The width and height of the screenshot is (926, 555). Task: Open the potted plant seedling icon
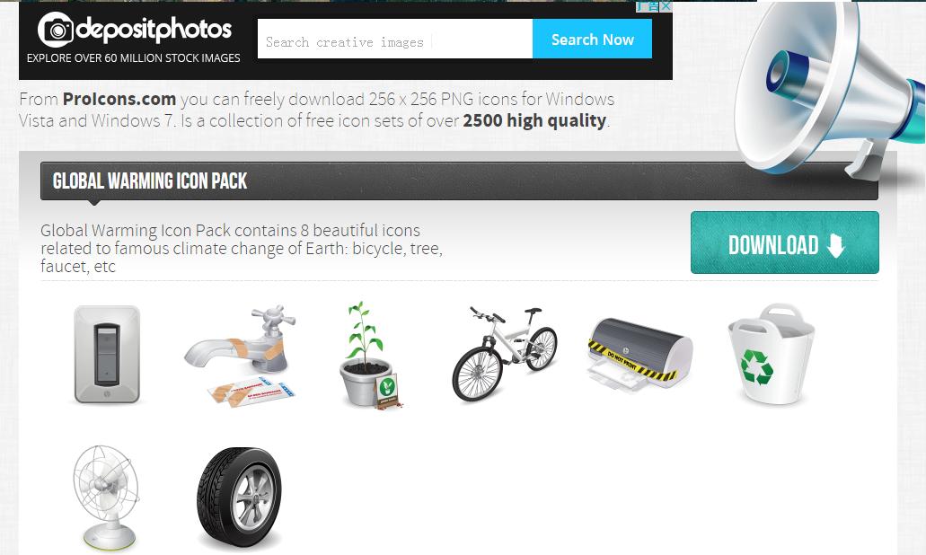click(x=371, y=356)
